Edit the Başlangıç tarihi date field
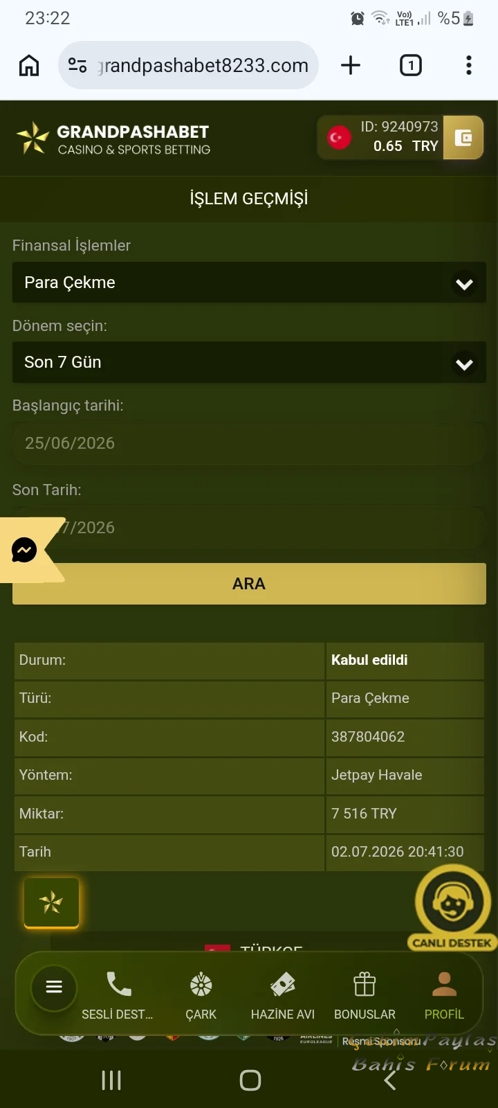Image resolution: width=498 pixels, height=1108 pixels. point(249,443)
